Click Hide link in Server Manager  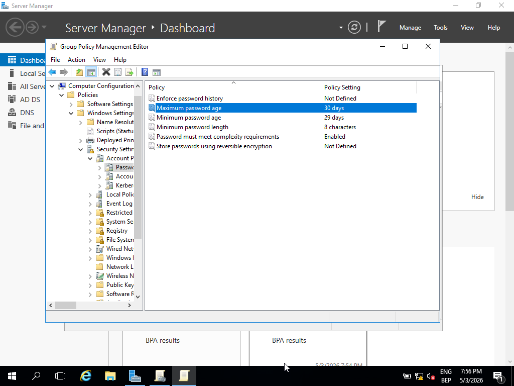(x=477, y=197)
